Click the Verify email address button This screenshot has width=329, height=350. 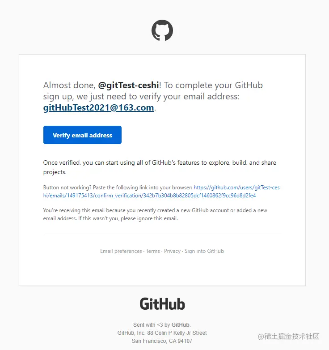click(82, 135)
